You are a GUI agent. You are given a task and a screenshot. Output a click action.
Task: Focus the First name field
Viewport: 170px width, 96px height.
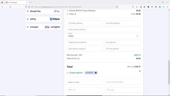click(x=85, y=23)
